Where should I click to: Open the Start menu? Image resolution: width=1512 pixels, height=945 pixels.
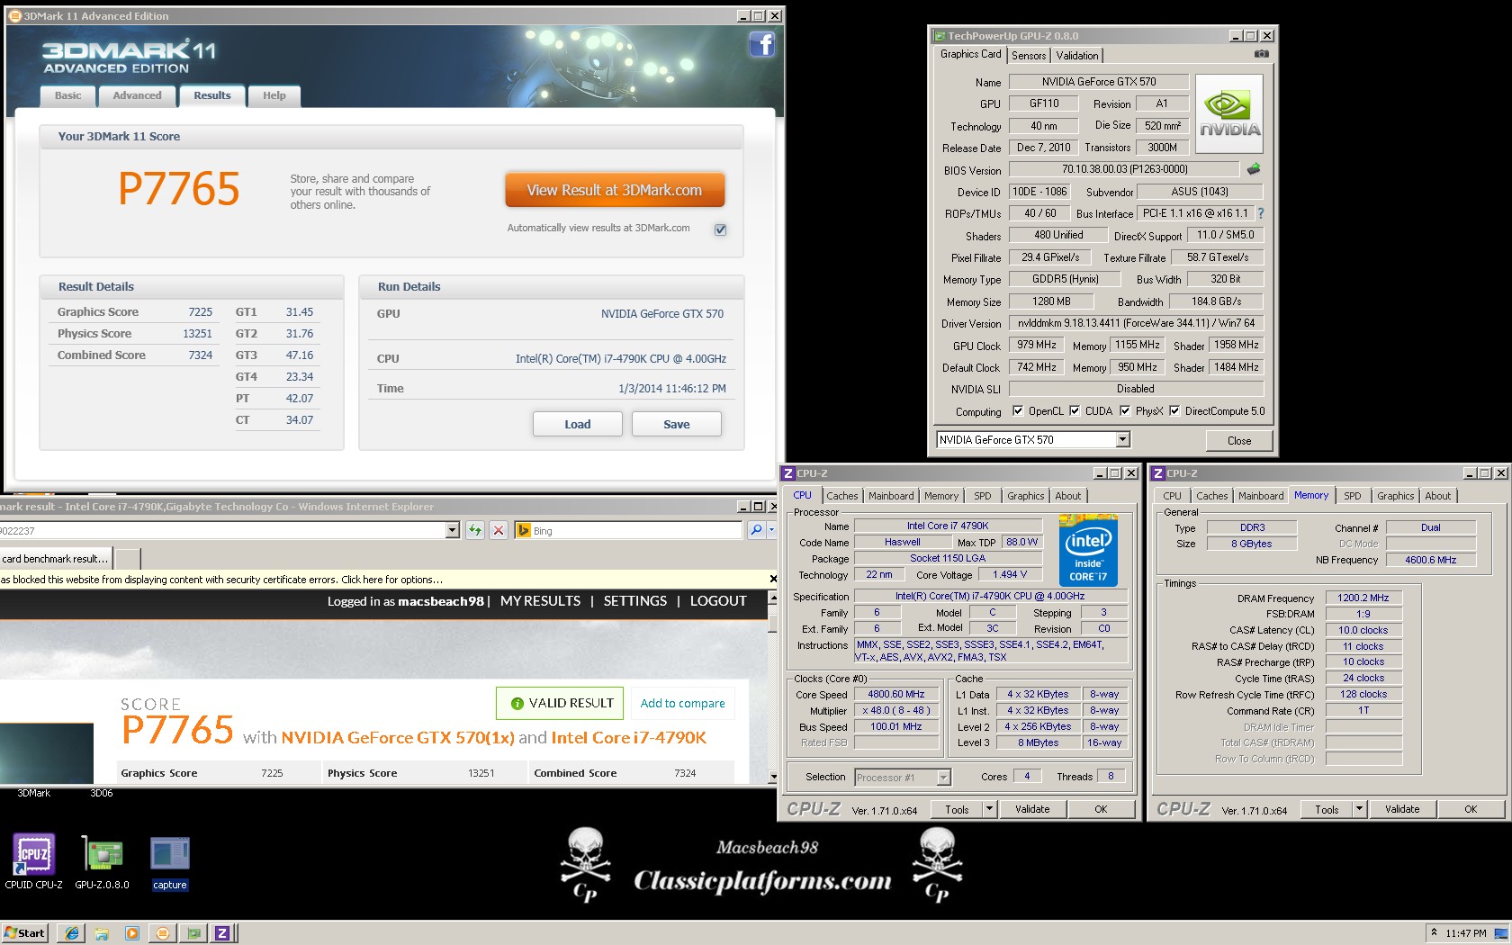[24, 933]
